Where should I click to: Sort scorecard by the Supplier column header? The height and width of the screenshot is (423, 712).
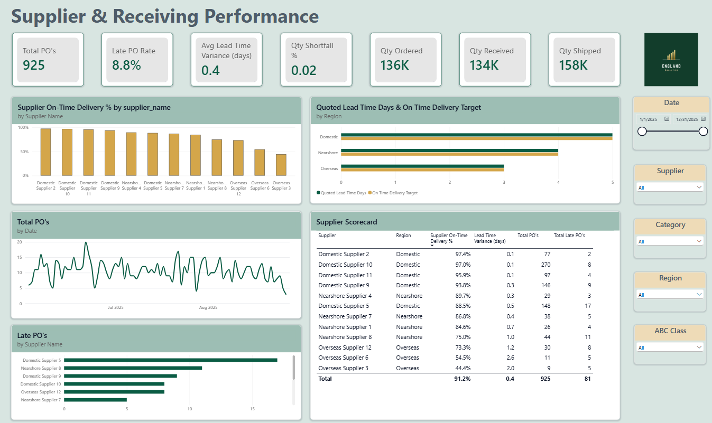click(x=327, y=236)
